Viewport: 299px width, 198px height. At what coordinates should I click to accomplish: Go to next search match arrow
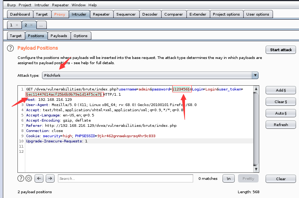pyautogui.click(x=50, y=178)
